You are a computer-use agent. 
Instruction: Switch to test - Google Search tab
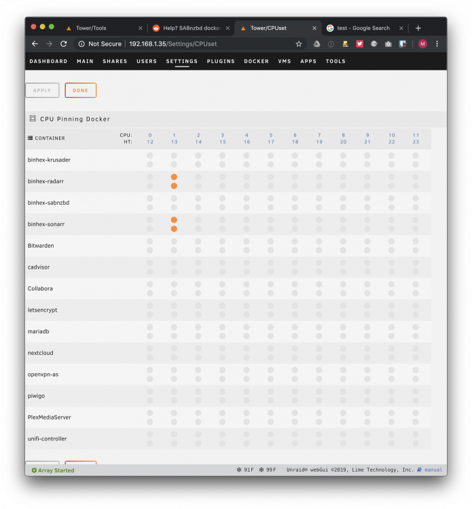click(x=363, y=29)
